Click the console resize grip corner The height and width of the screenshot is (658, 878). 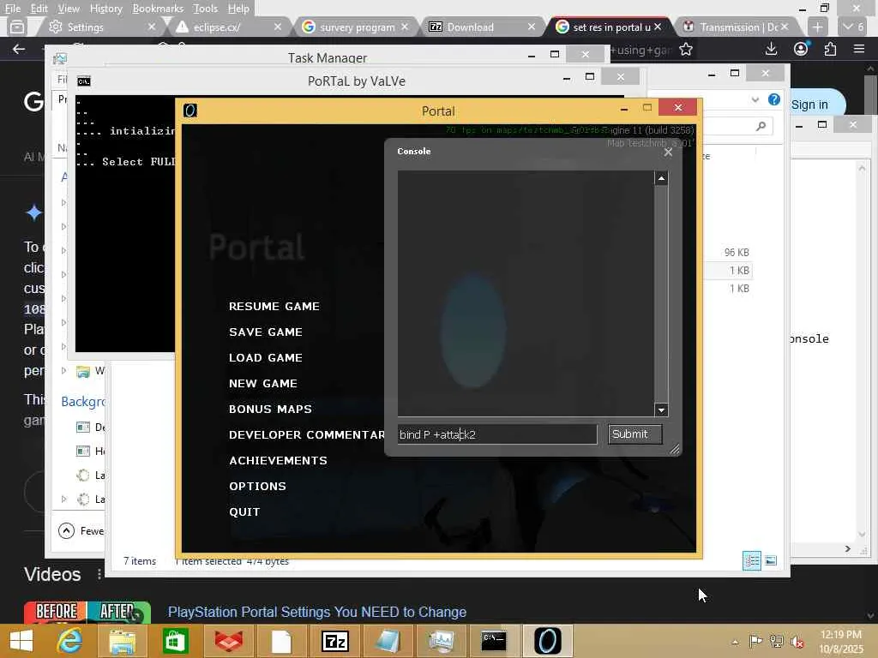click(674, 449)
